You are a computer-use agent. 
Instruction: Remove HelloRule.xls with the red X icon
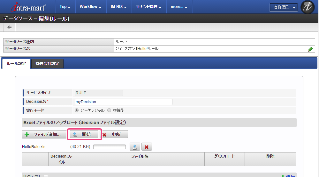[147, 147]
